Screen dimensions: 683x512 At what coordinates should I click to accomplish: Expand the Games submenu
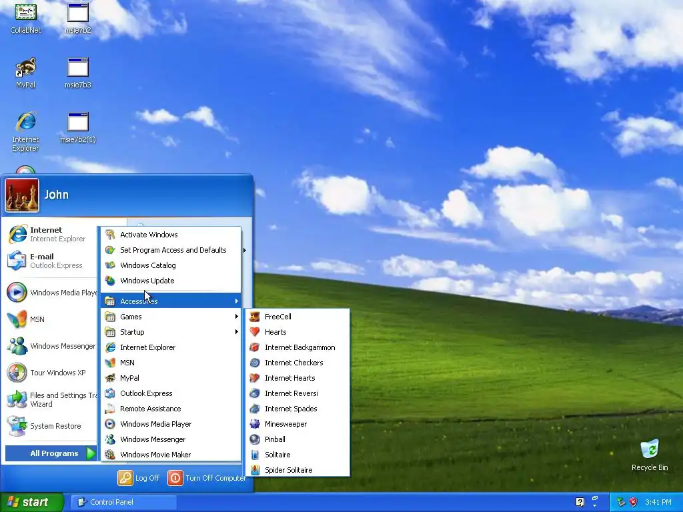click(171, 317)
